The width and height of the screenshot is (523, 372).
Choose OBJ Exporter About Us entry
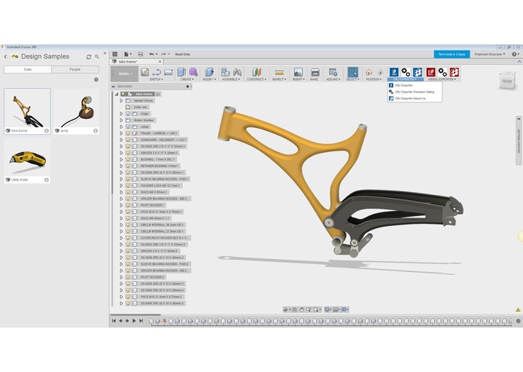point(415,99)
